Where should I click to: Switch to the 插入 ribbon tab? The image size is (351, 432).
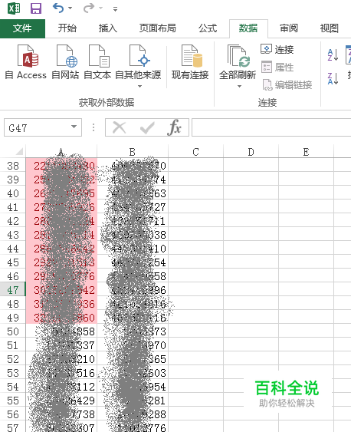click(108, 28)
